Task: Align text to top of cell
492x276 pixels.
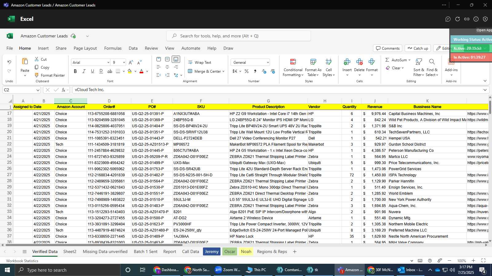Action: pyautogui.click(x=159, y=59)
